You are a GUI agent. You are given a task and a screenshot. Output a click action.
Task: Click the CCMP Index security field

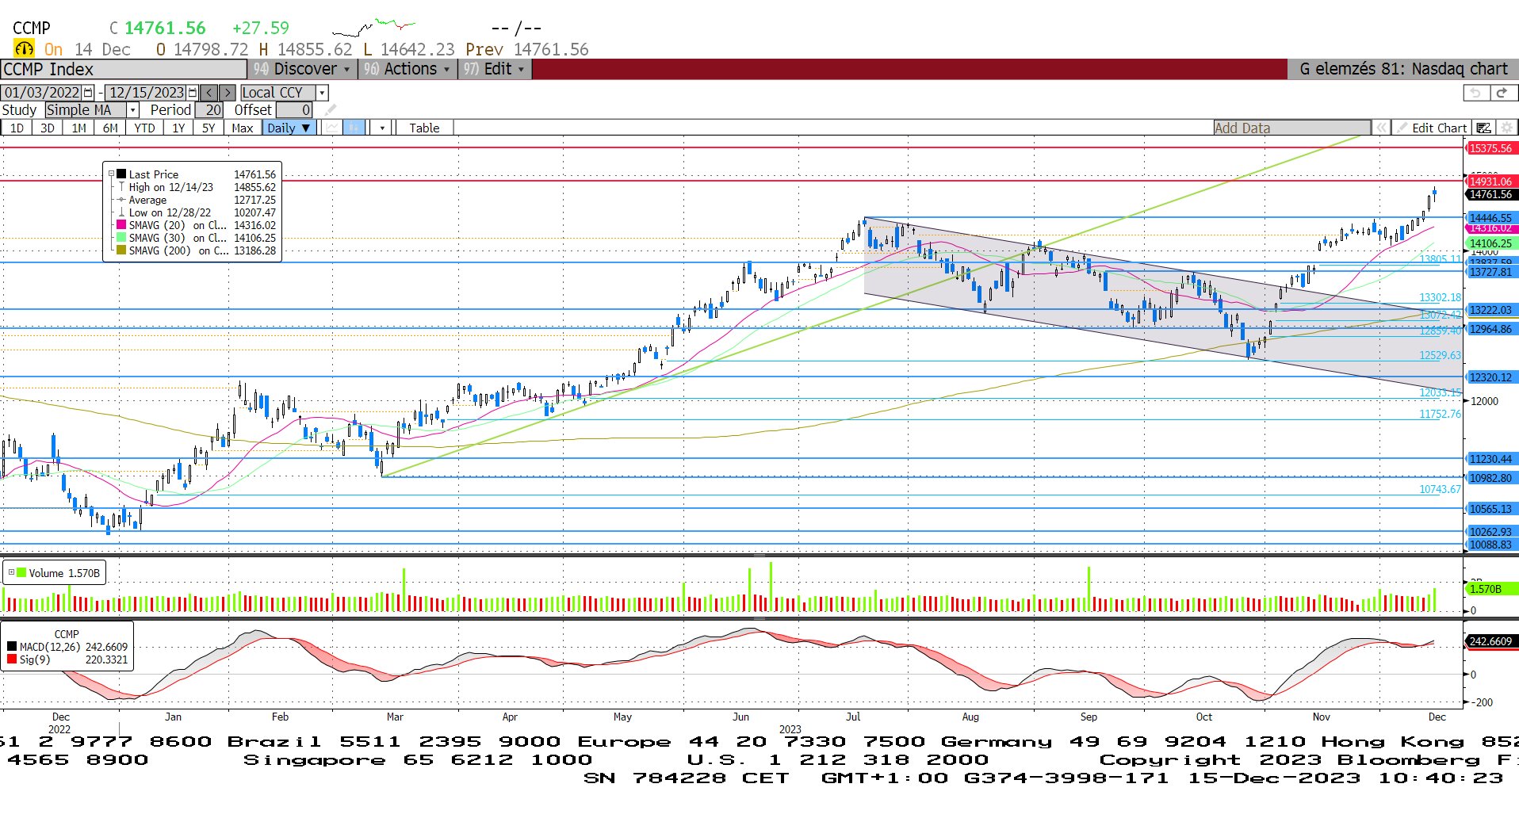click(124, 69)
